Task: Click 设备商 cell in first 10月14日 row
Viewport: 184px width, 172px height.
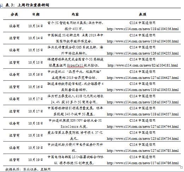Action: 14,26
